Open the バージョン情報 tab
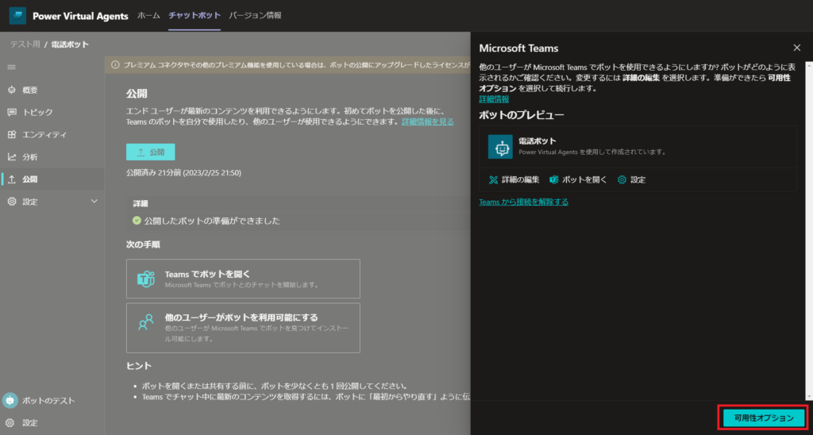The width and height of the screenshot is (813, 435). tap(255, 16)
